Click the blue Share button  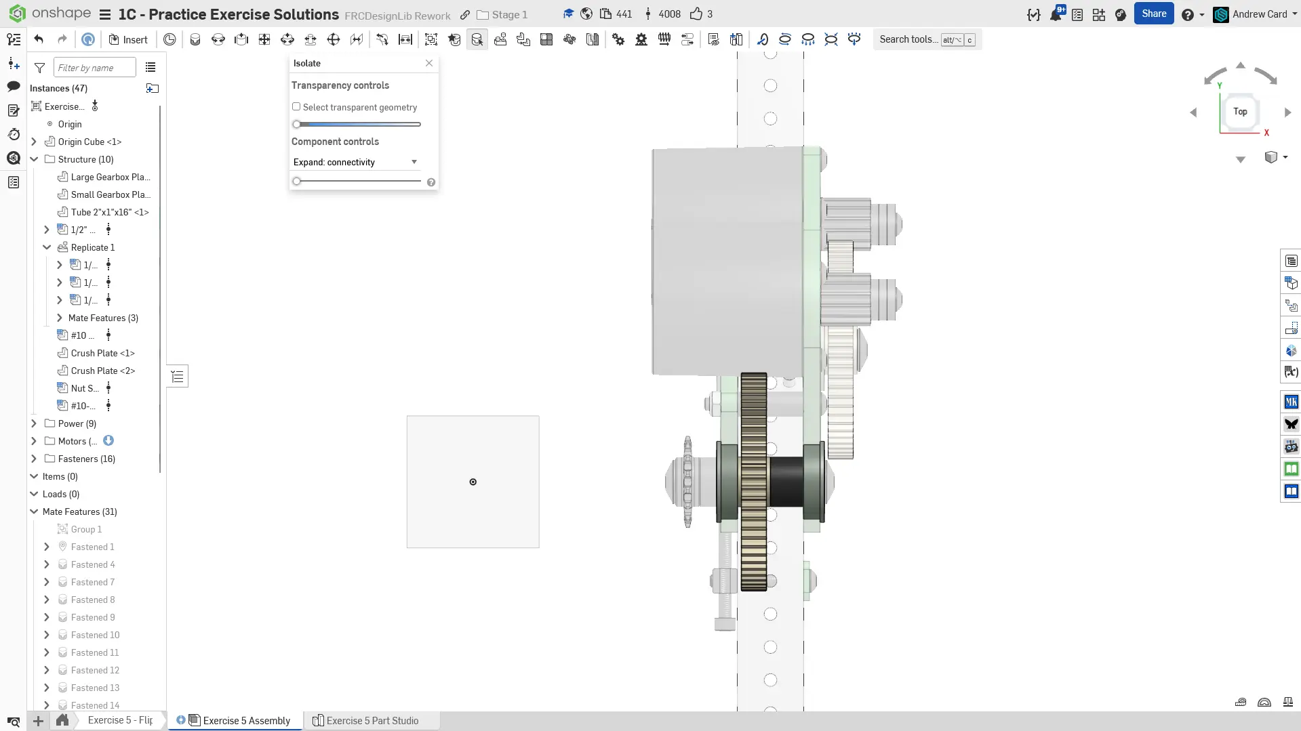tap(1153, 14)
